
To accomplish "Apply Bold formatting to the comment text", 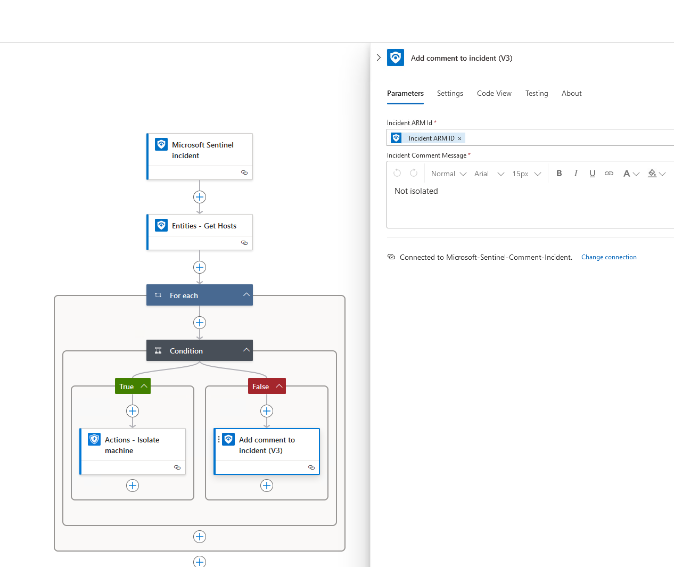I will click(x=559, y=173).
